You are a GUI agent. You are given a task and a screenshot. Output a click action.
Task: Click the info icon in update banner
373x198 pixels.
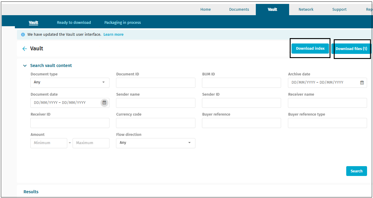[x=23, y=35]
